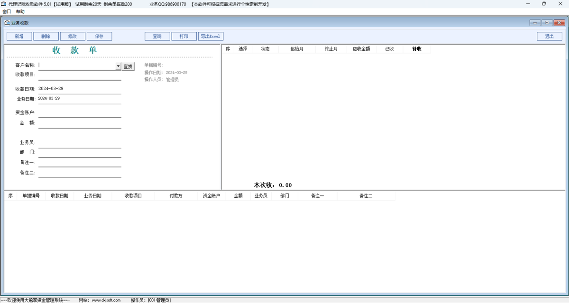Click the application icon in title bar

(4, 4)
